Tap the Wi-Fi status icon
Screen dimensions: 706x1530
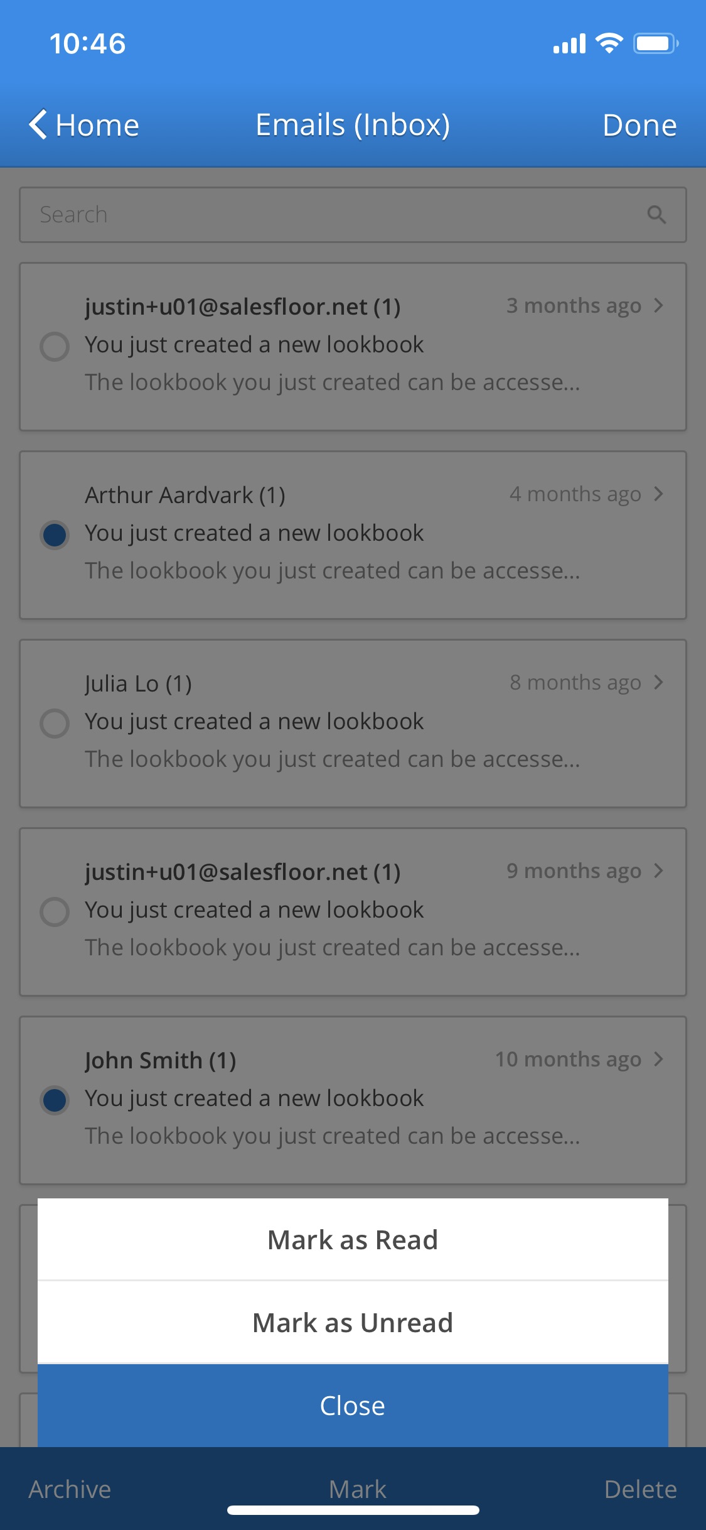(x=608, y=43)
